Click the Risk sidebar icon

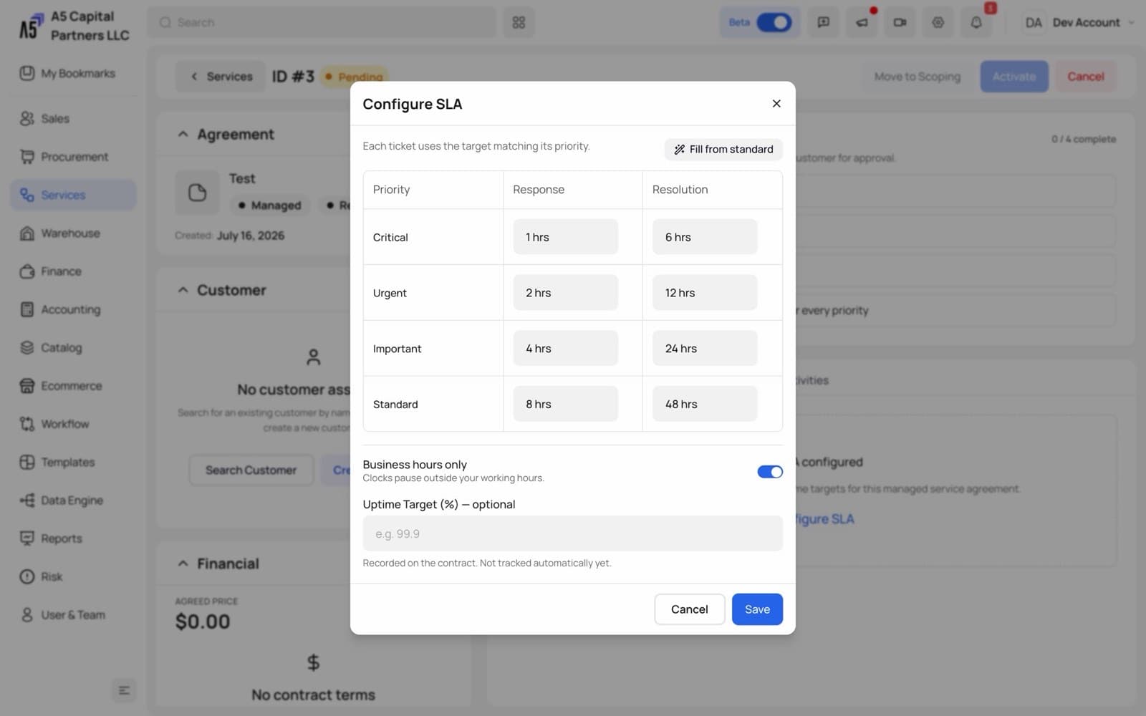click(x=27, y=576)
